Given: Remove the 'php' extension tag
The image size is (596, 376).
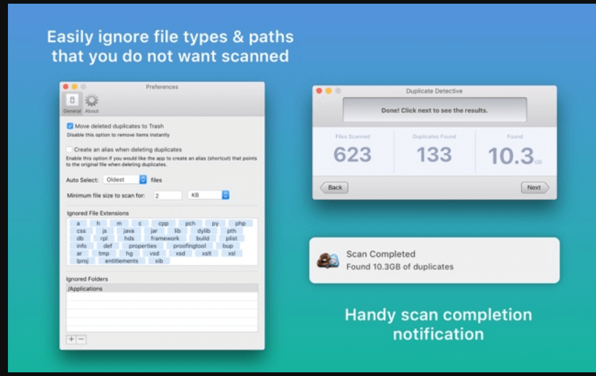Looking at the screenshot, I should 241,223.
